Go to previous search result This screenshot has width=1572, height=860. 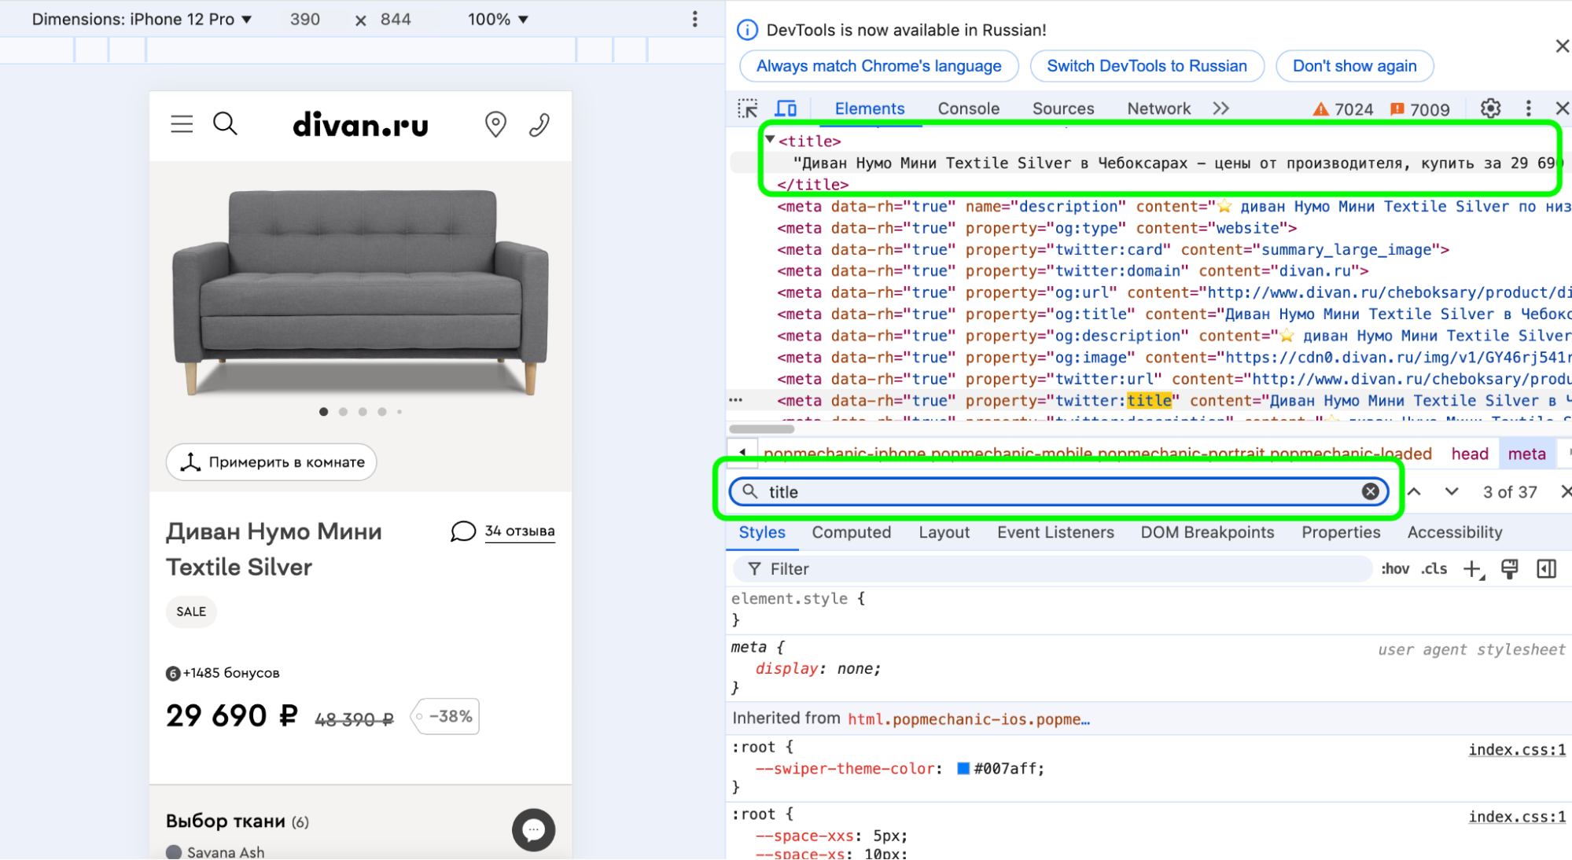coord(1414,491)
